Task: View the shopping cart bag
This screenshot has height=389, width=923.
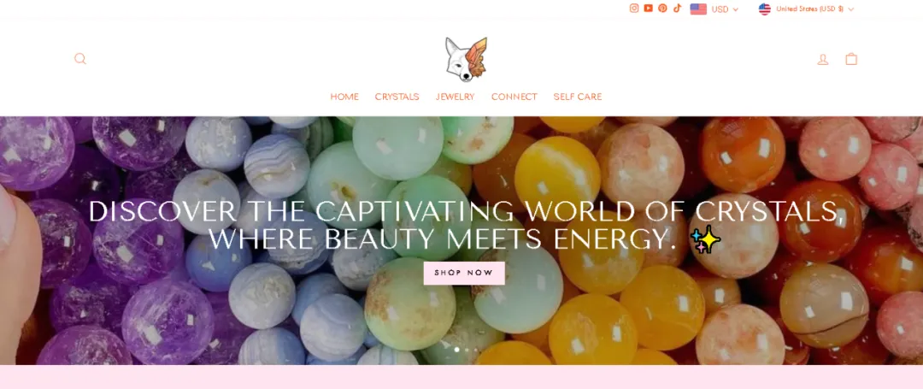Action: [851, 59]
